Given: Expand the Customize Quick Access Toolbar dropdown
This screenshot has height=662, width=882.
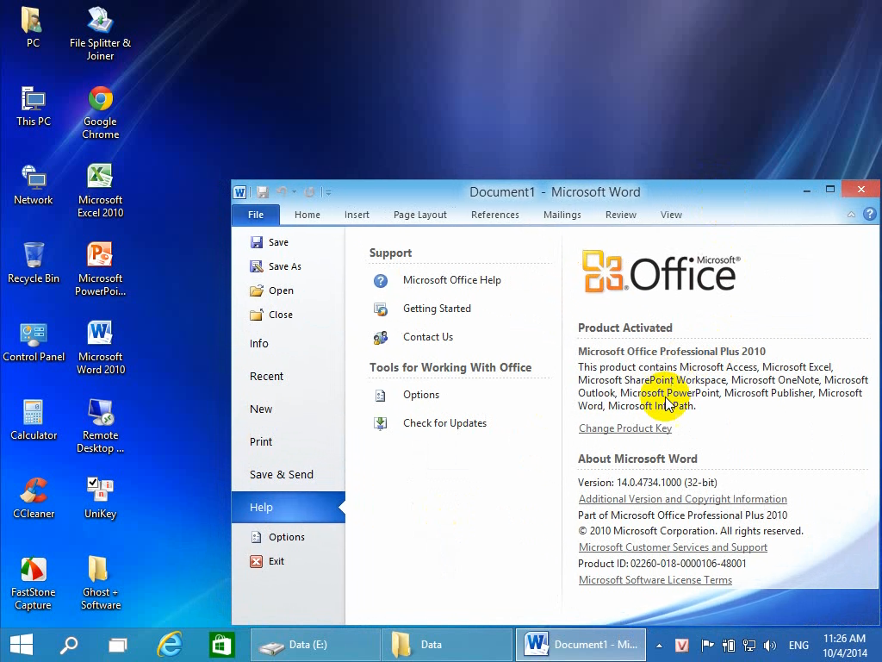Looking at the screenshot, I should pyautogui.click(x=328, y=192).
